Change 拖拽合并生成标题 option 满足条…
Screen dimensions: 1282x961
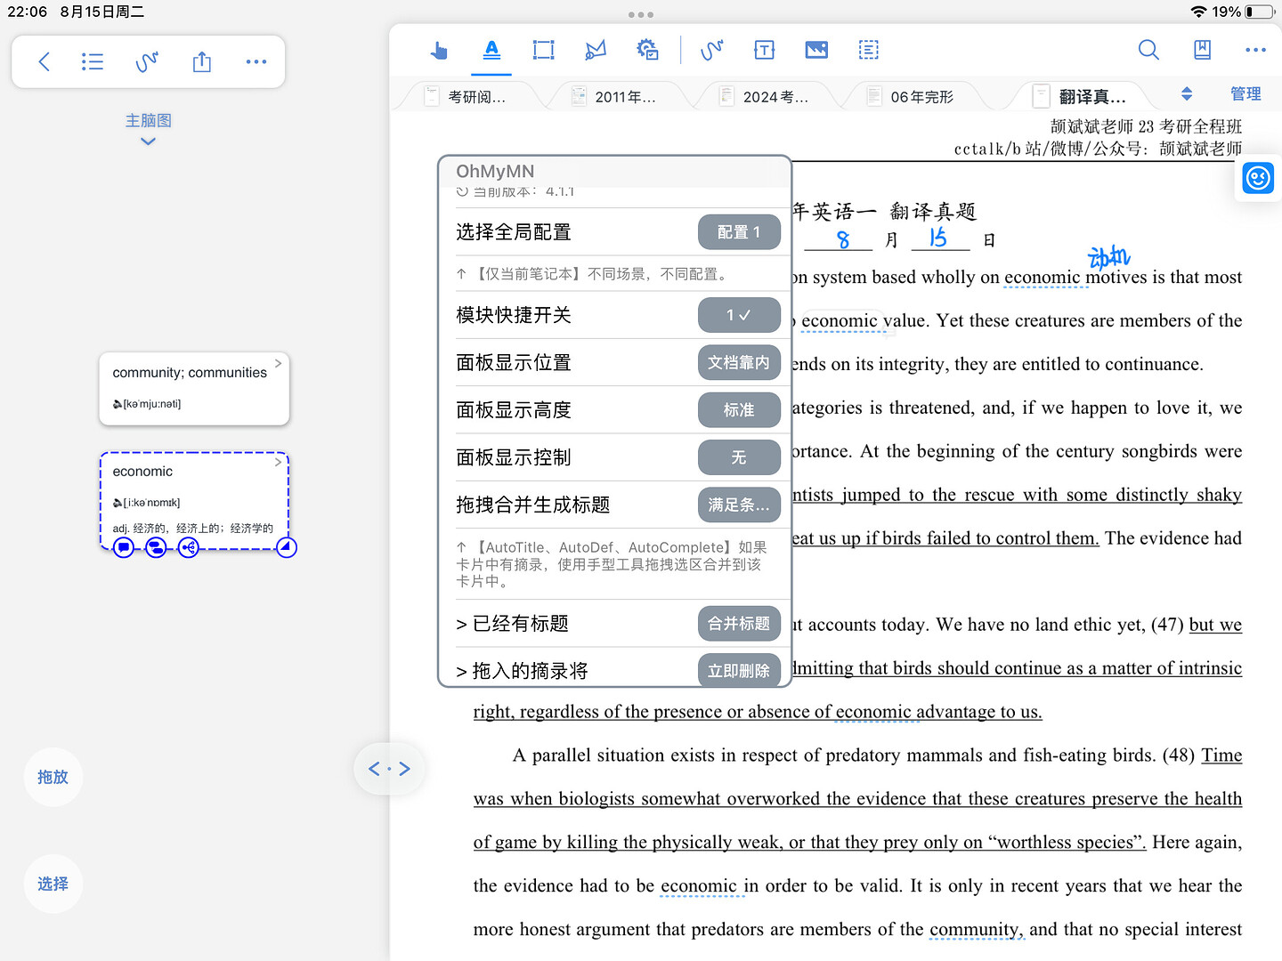tap(739, 505)
